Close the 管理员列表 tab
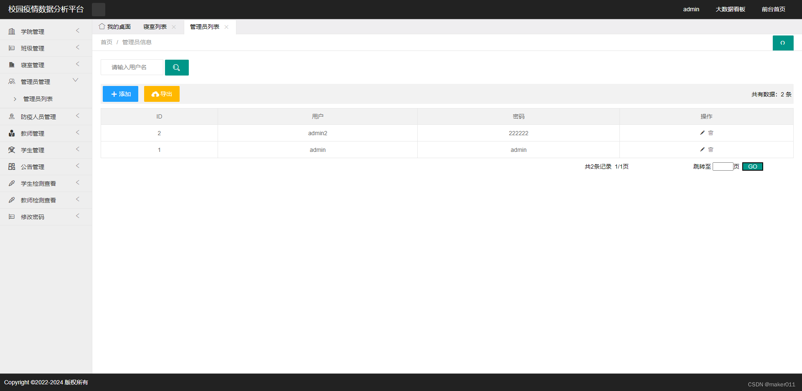802x391 pixels. (226, 27)
